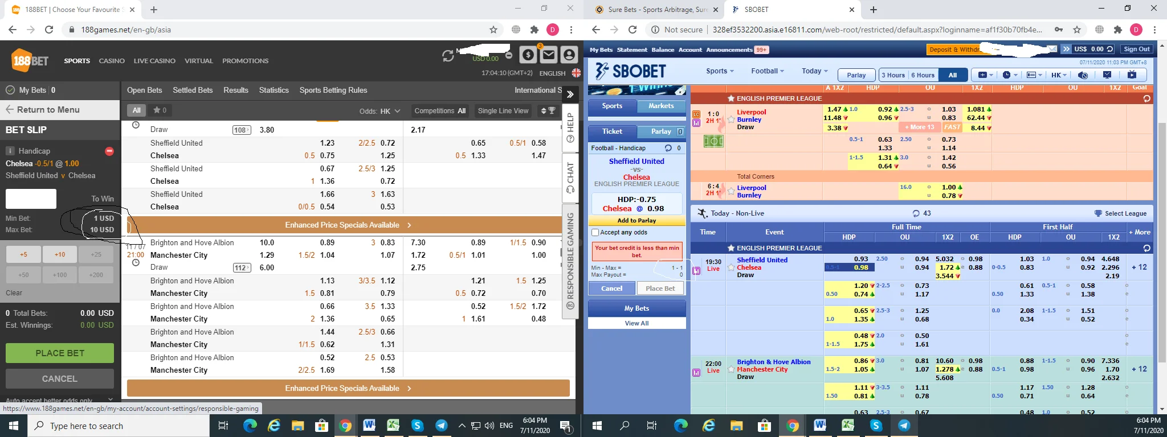Click Sign Out in SBOBET
The width and height of the screenshot is (1167, 437).
point(1137,50)
